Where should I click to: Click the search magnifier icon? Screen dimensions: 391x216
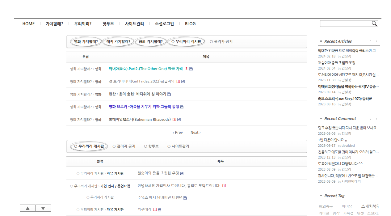click(x=374, y=23)
